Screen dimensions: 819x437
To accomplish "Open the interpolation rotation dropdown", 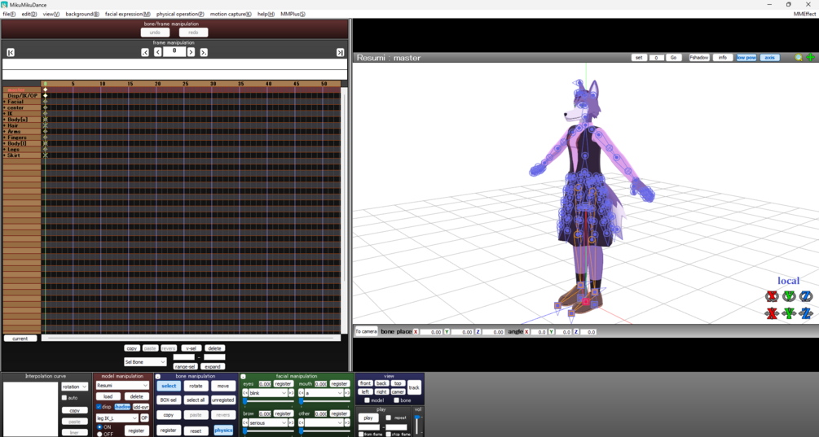I will coord(74,387).
